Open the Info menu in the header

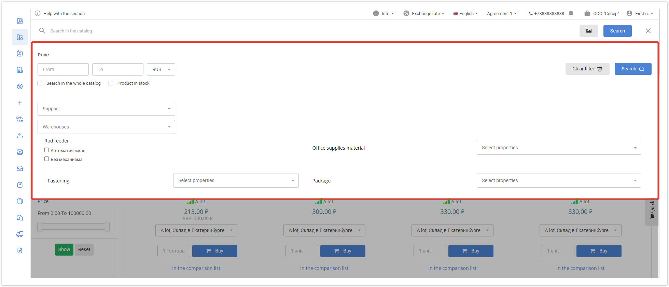click(x=384, y=13)
